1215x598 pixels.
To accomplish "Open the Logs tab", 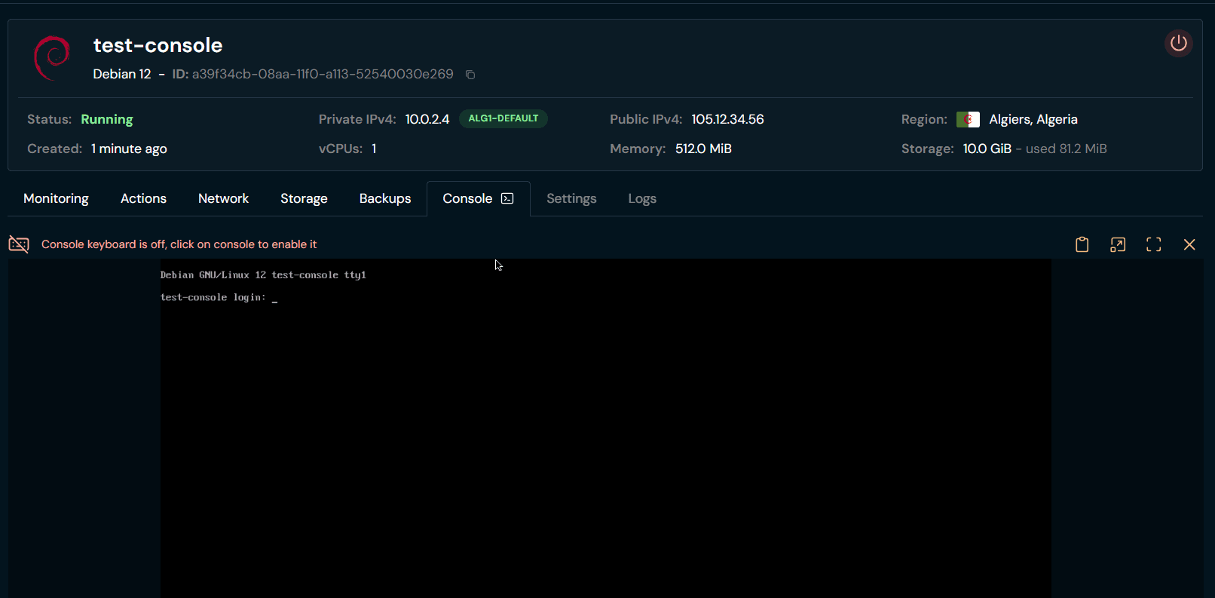I will [642, 198].
